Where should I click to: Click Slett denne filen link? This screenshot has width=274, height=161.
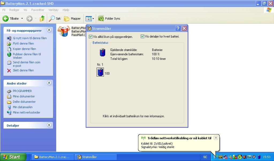coord(23,70)
